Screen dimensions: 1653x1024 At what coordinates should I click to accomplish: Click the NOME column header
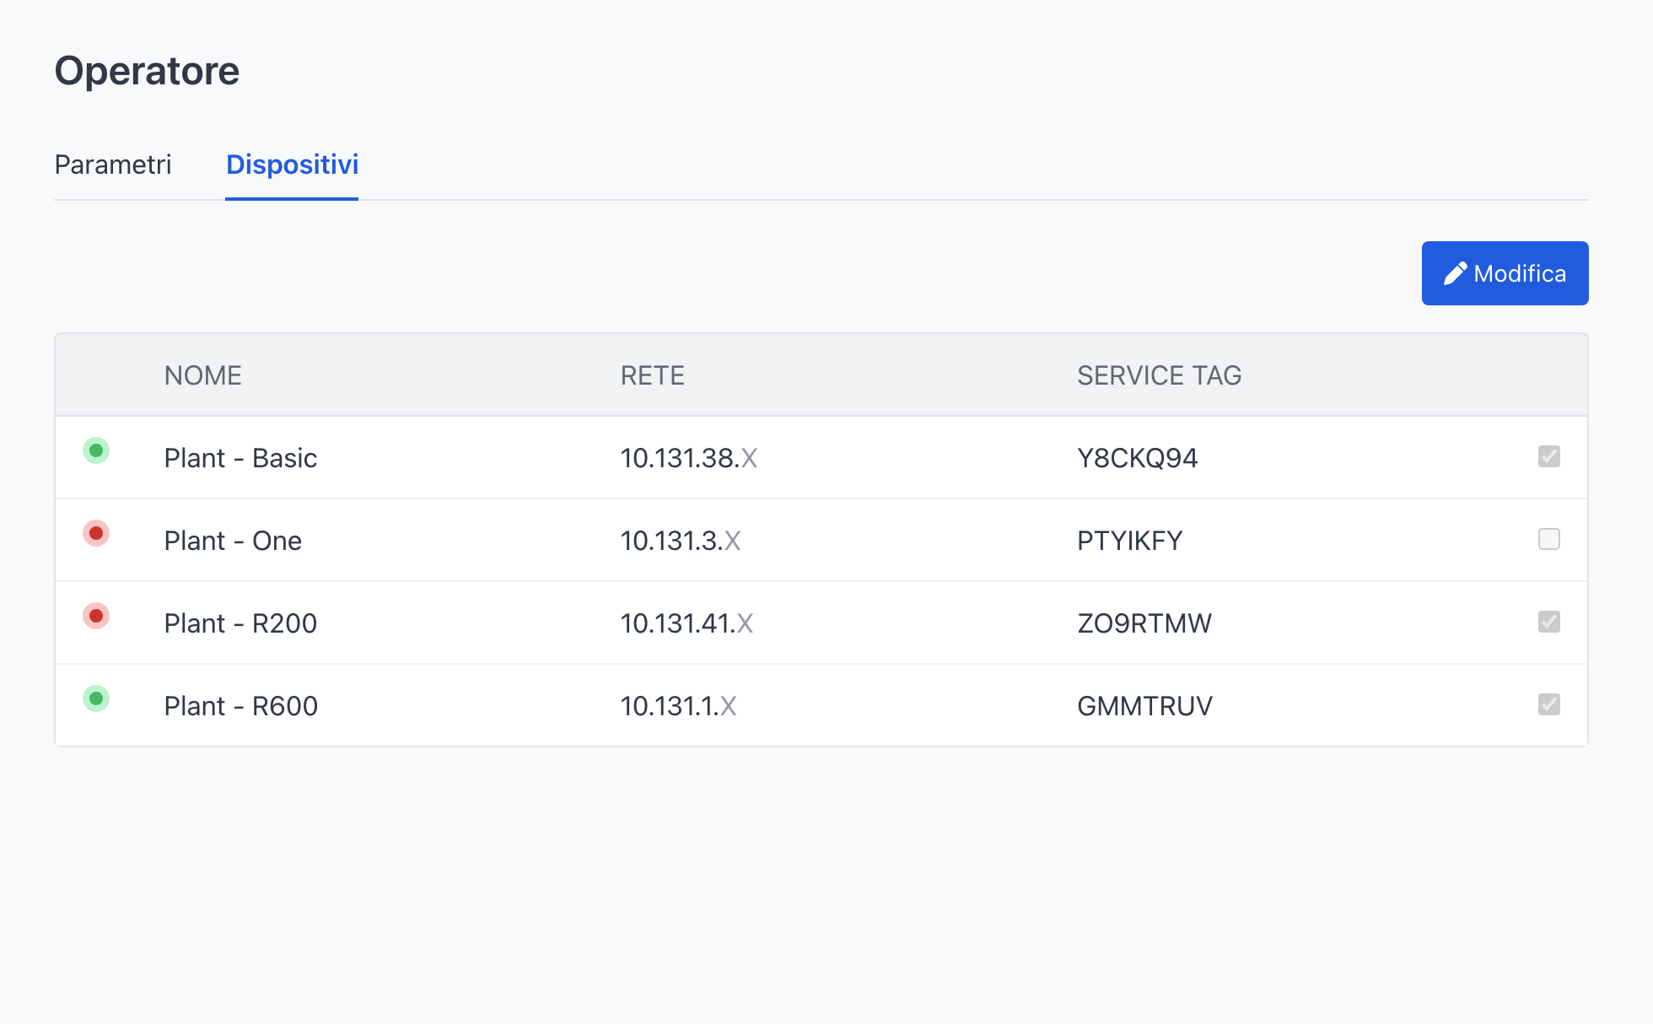coord(203,375)
